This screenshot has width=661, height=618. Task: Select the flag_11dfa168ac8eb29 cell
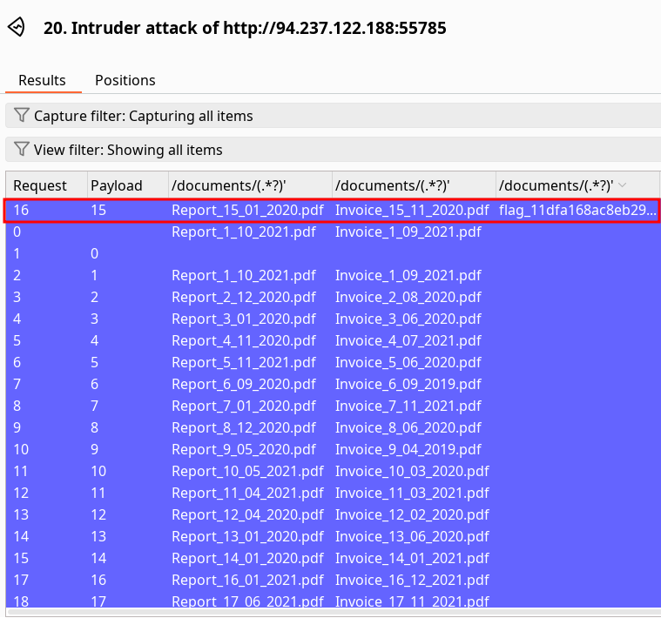577,210
